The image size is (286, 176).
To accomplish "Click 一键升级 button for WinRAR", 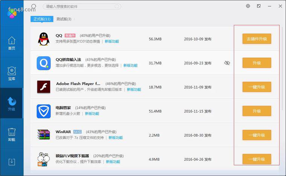I will (x=257, y=135).
